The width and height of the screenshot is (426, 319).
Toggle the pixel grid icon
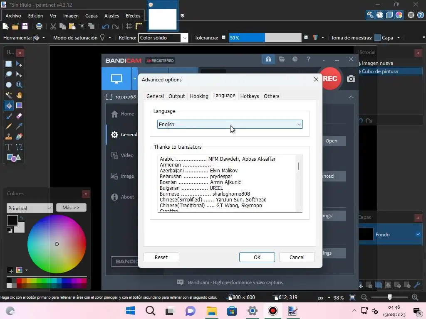129,26
